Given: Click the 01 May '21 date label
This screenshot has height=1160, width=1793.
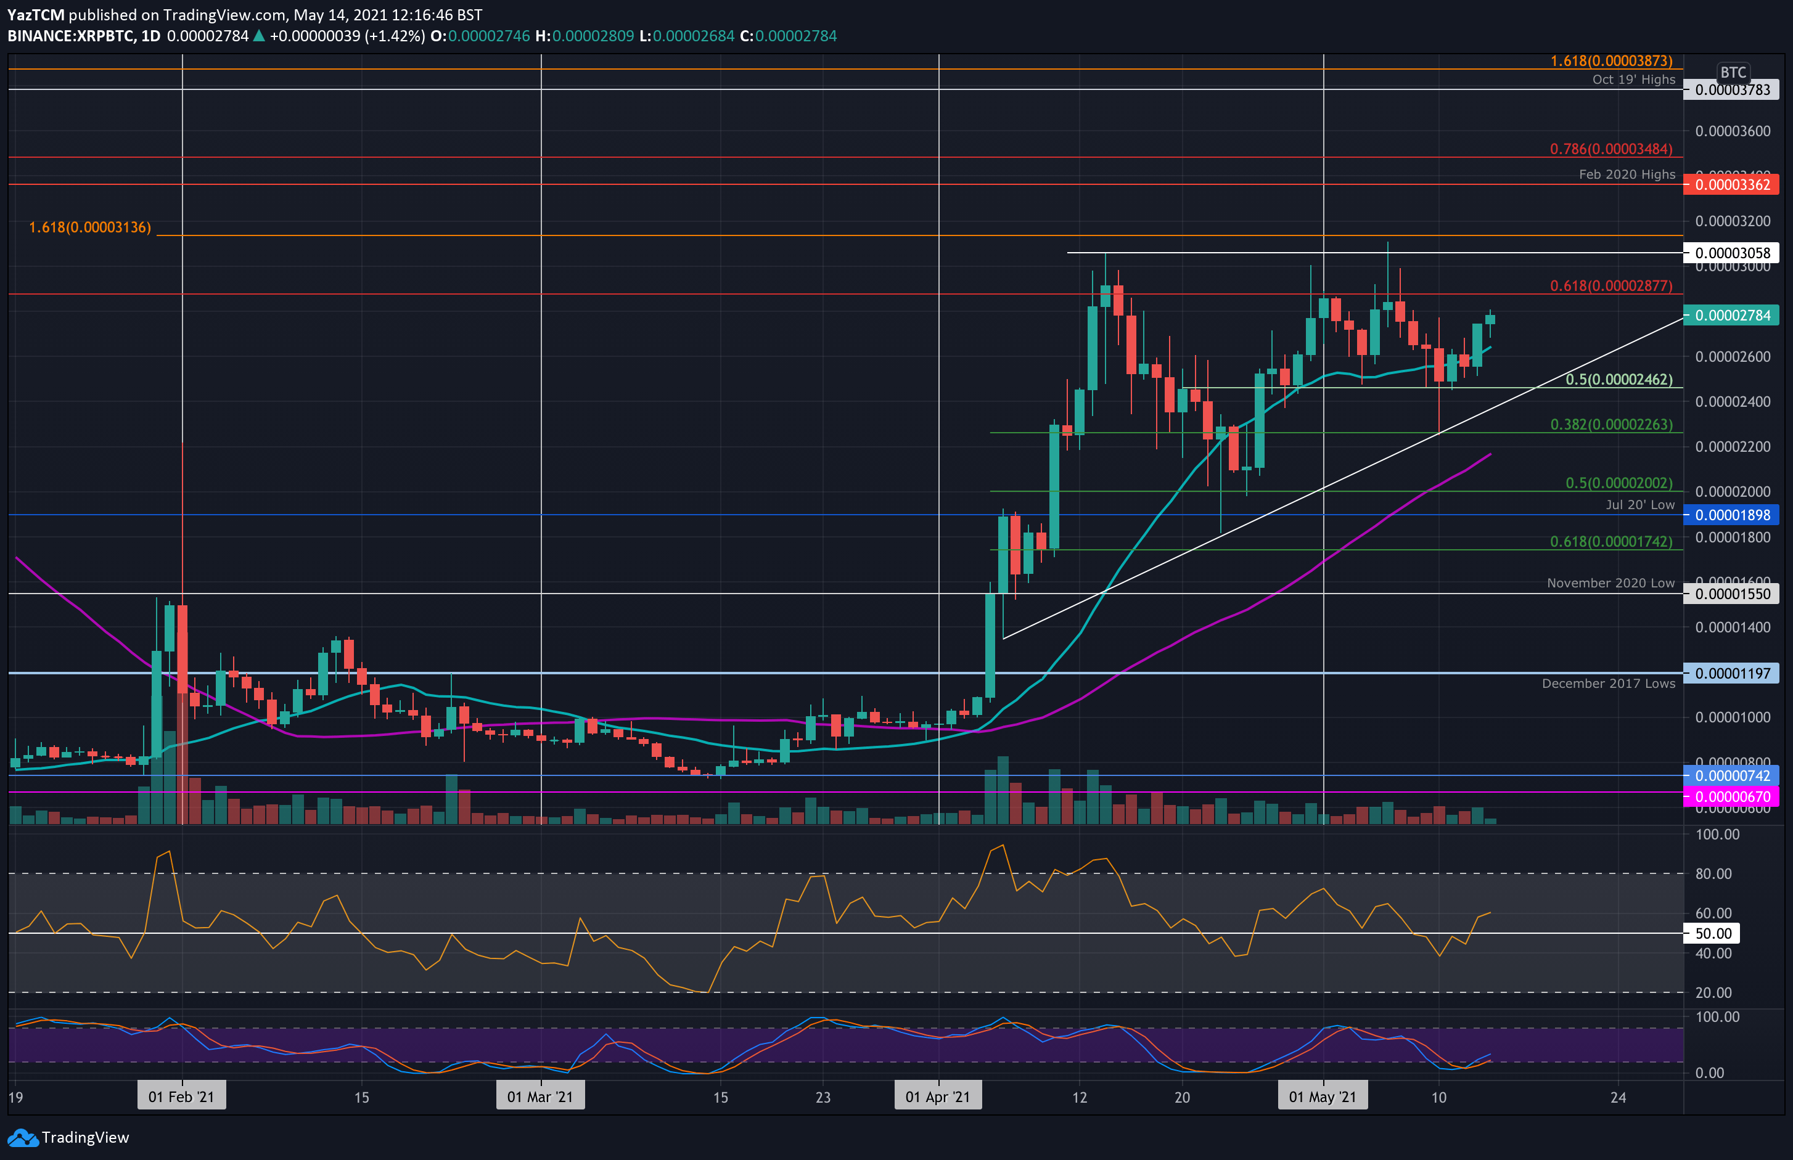Looking at the screenshot, I should click(1323, 1097).
